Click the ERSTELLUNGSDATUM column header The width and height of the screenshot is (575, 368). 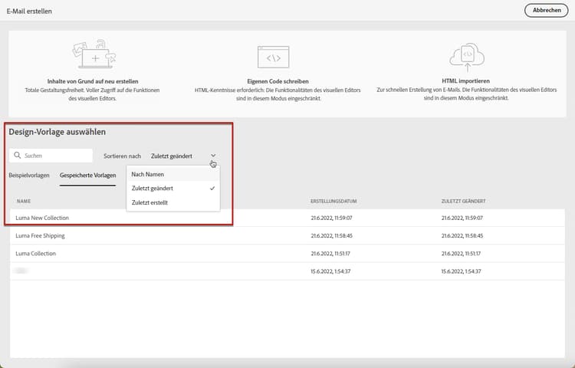[333, 201]
